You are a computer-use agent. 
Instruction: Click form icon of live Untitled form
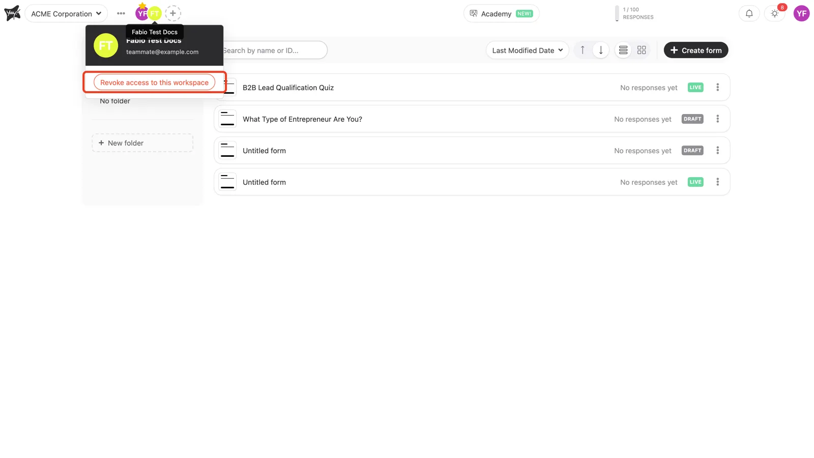click(x=227, y=182)
